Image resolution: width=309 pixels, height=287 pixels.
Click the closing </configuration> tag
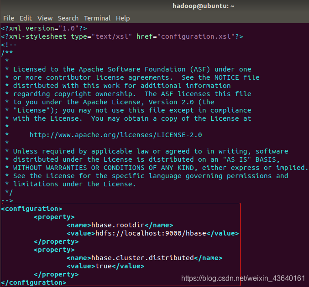[34, 282]
